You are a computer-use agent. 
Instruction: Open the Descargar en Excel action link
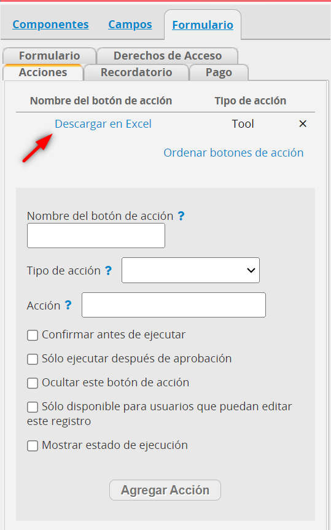pyautogui.click(x=103, y=124)
